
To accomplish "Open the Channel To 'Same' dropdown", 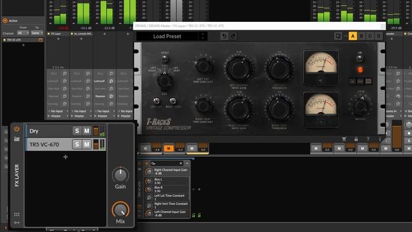I will (x=37, y=33).
